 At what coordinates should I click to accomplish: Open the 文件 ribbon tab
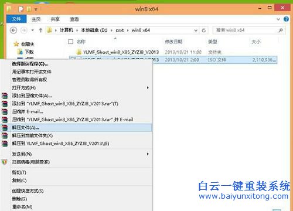click(16, 19)
